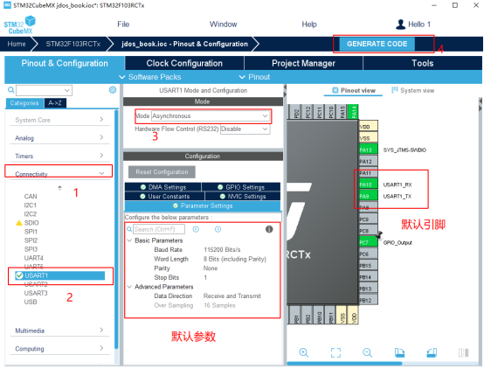Select the green PC7 pin

(x=369, y=242)
